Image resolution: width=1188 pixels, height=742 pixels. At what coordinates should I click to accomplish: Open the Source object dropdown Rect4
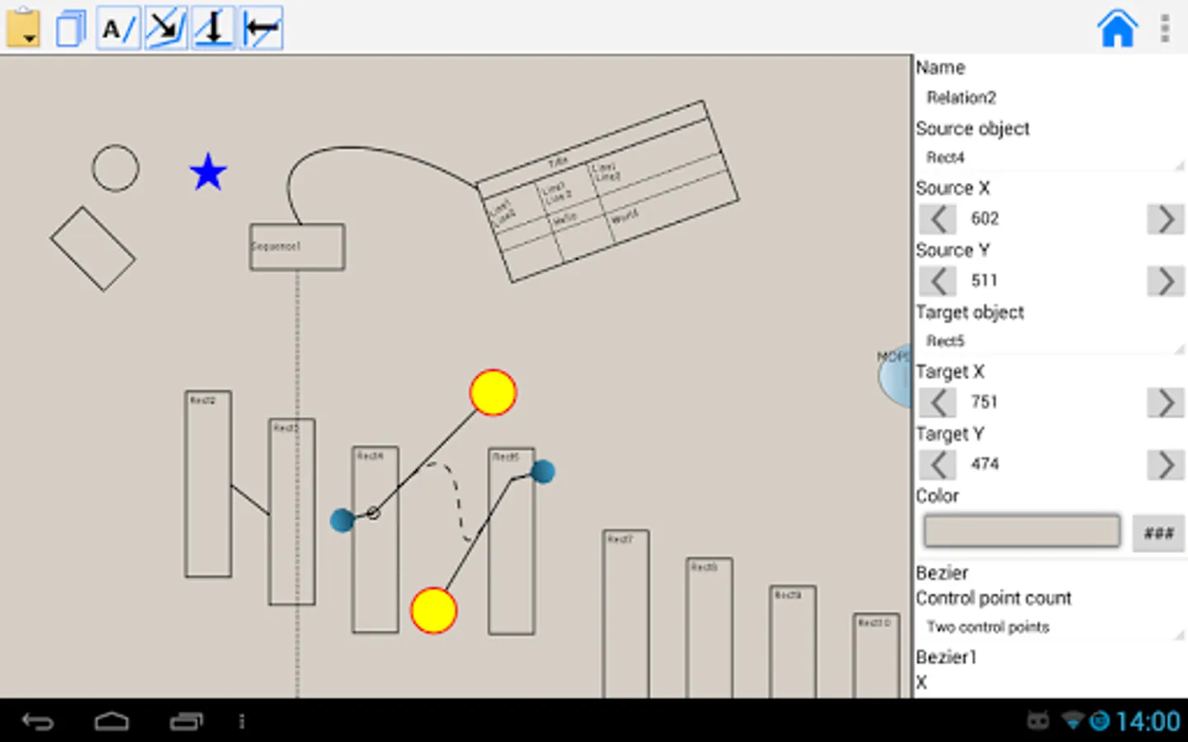[x=1049, y=157]
